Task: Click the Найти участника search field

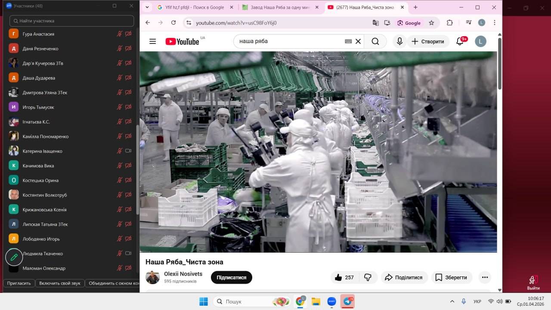Action: [72, 21]
